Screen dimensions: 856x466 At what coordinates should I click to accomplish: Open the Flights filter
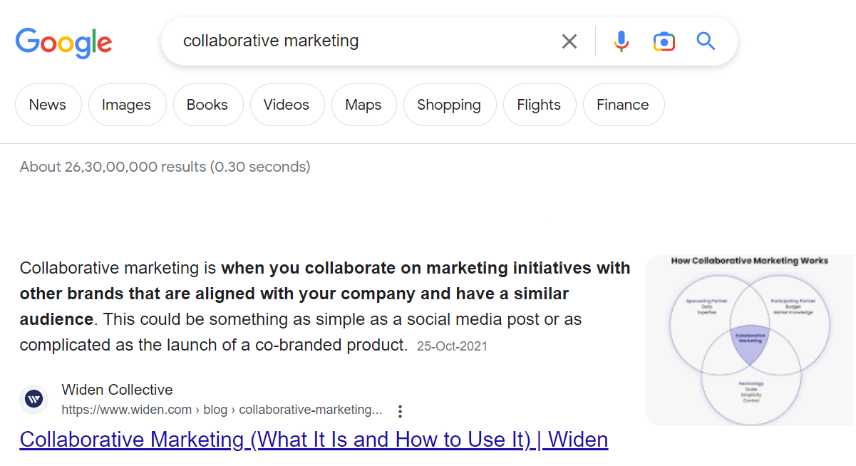tap(539, 105)
